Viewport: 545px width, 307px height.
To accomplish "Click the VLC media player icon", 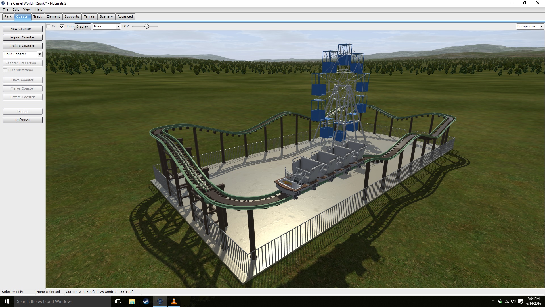I will coord(174,301).
